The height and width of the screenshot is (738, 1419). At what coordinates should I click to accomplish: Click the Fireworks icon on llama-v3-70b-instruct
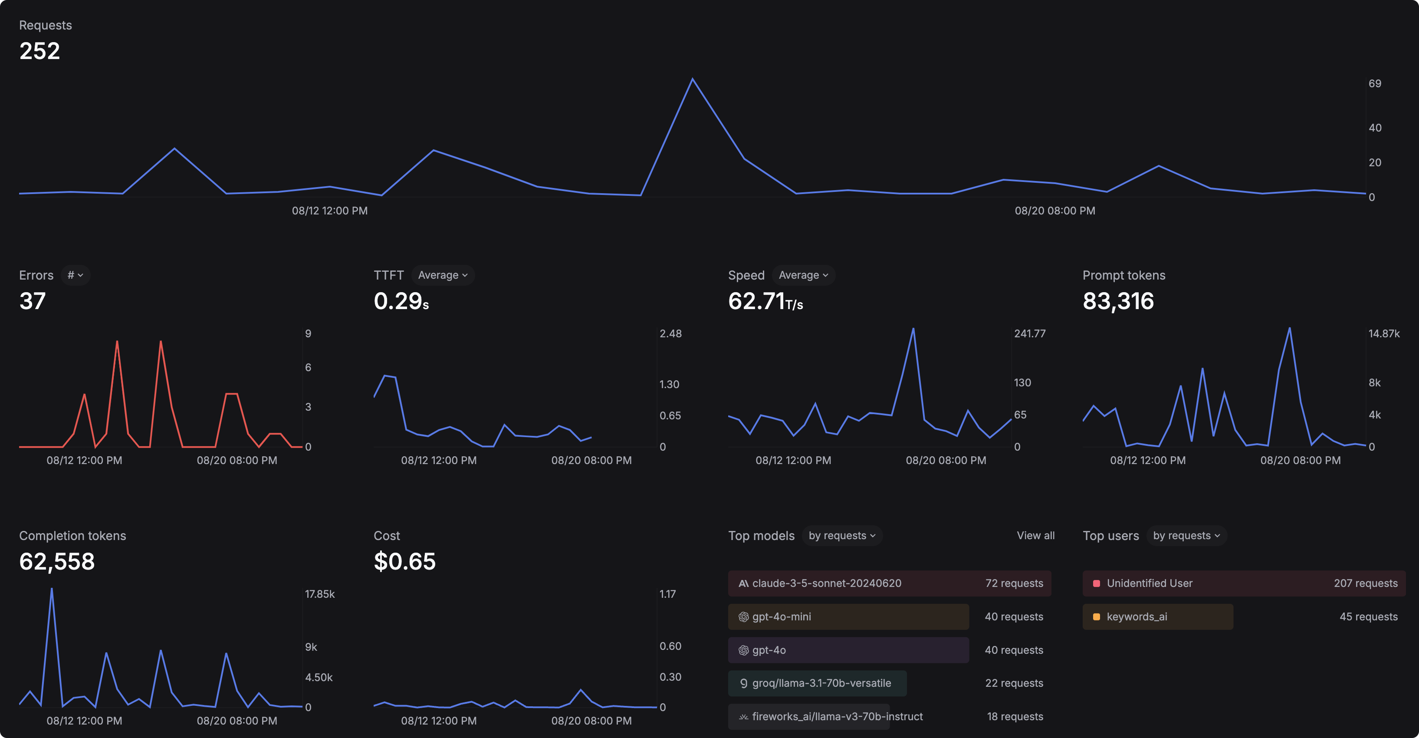[743, 716]
